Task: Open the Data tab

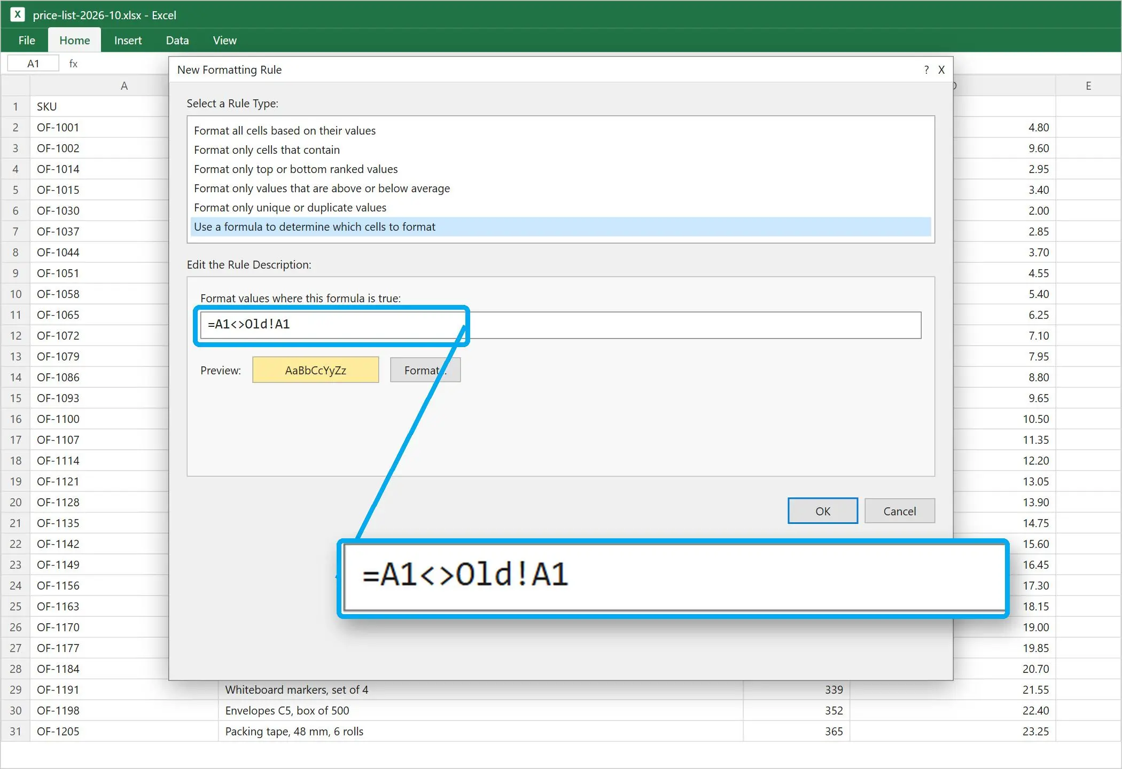Action: tap(177, 40)
